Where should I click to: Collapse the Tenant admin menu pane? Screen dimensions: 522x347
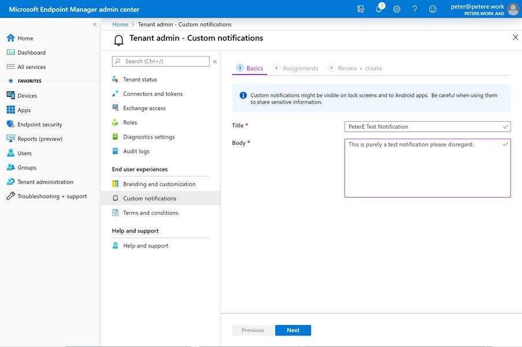[215, 61]
